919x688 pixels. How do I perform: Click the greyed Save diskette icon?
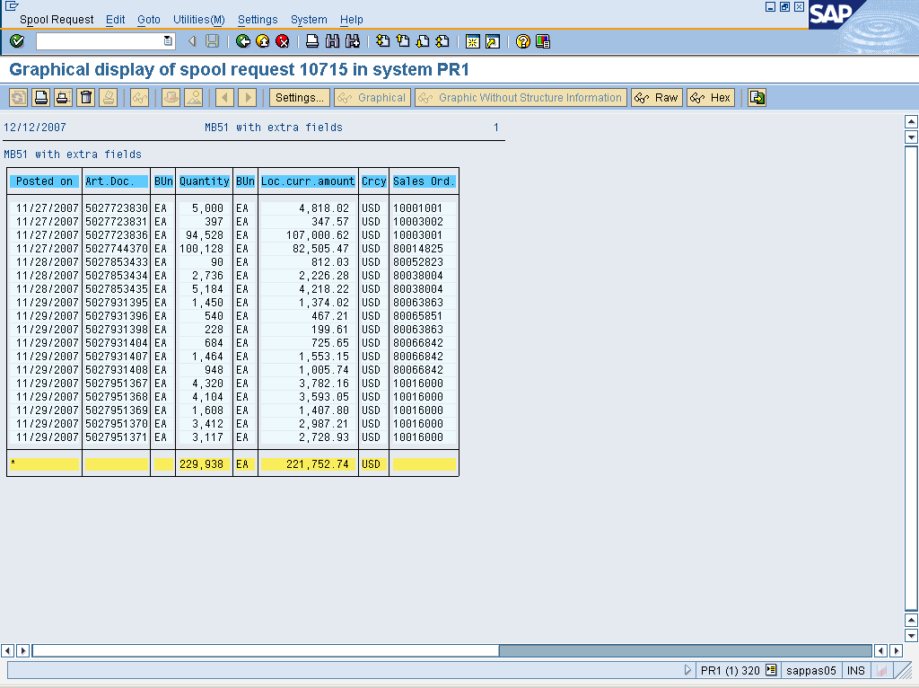point(212,41)
